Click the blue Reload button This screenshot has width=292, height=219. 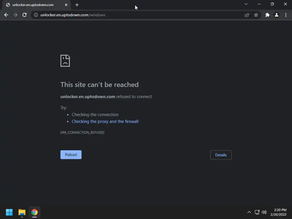(71, 155)
